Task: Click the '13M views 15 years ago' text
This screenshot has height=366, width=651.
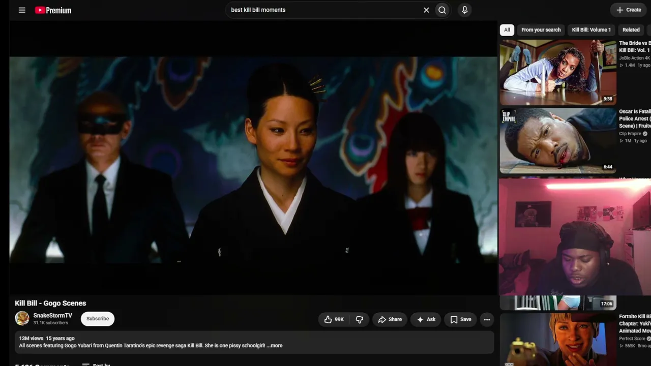Action: pos(47,339)
